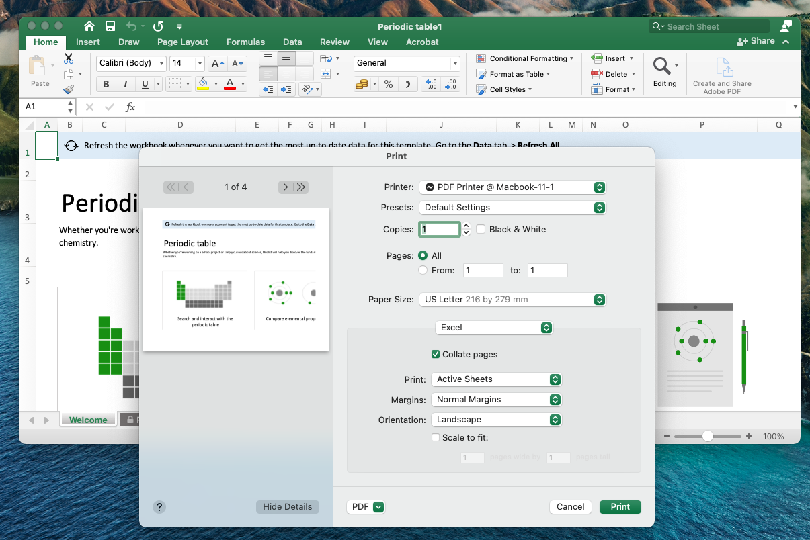
Task: Select the All pages radio button
Action: [x=423, y=255]
